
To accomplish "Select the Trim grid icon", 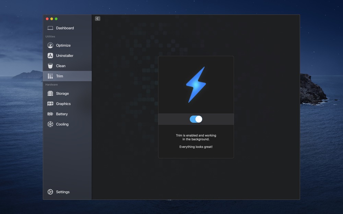I will tap(50, 76).
